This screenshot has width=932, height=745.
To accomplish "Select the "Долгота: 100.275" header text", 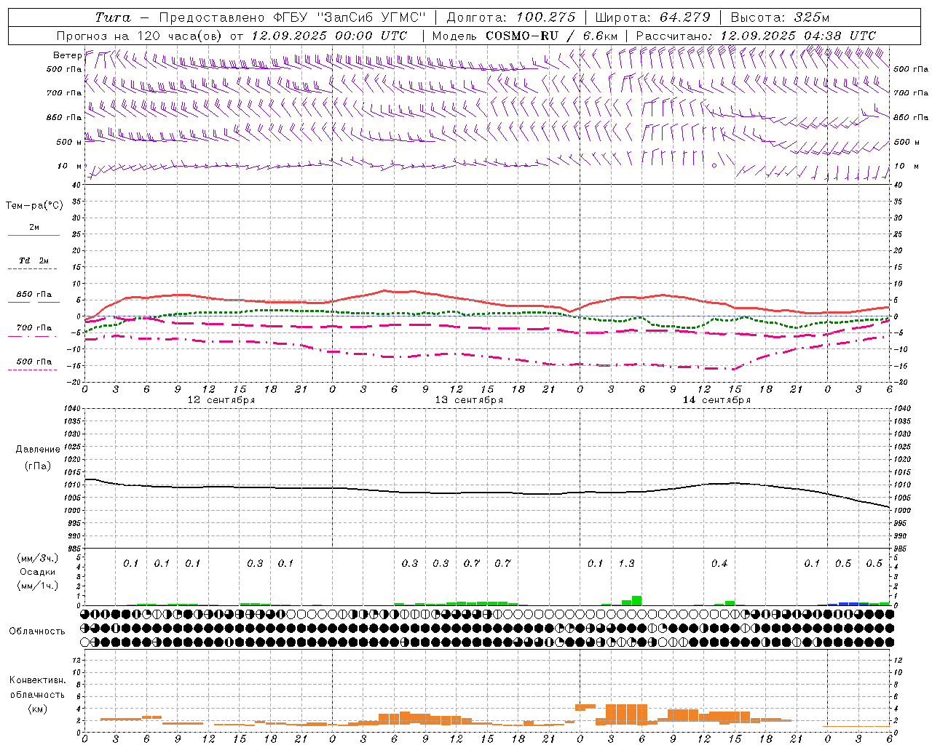I will click(x=510, y=17).
